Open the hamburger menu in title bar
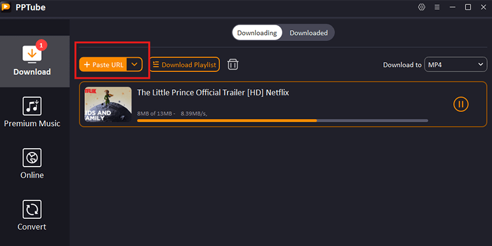Screen dimensions: 492x246 tap(437, 7)
